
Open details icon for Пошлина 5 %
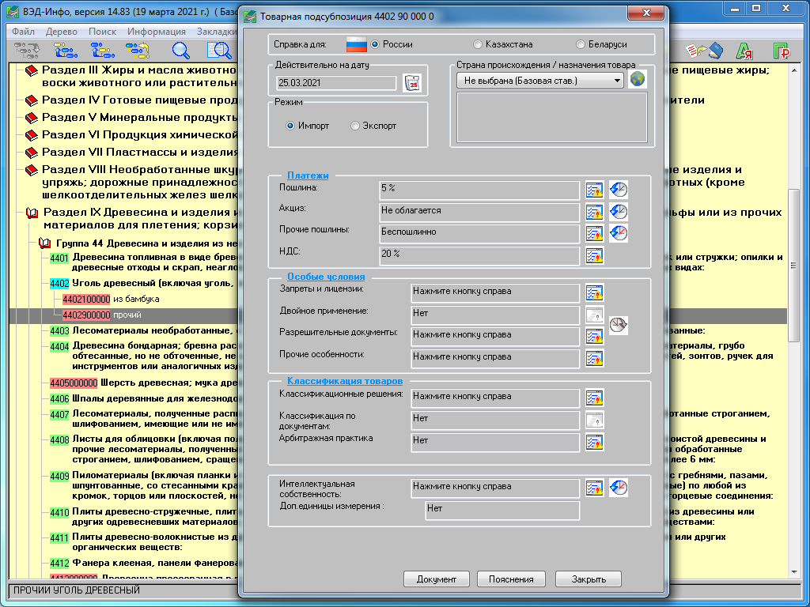pos(595,190)
